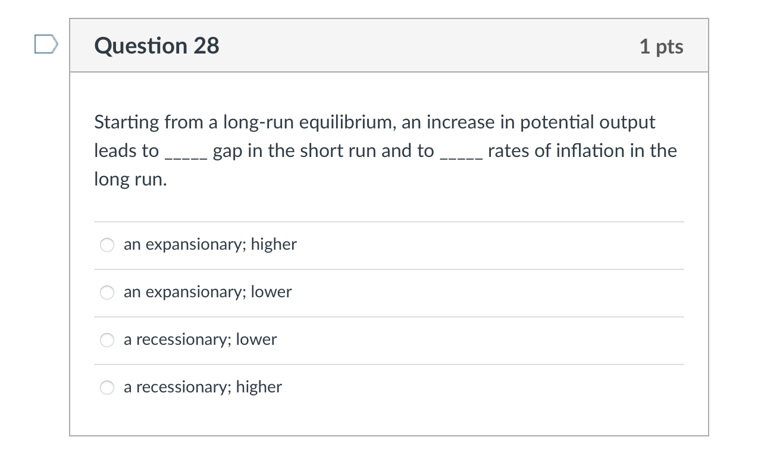Screen dimensions: 758x459
Task: Select the 'a recessionary; lower' radio button
Action: 107,339
